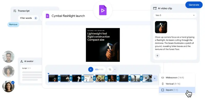This screenshot has width=205, height=102.
Task: Click the Cymbal flashlight launch title
Action: [68, 16]
